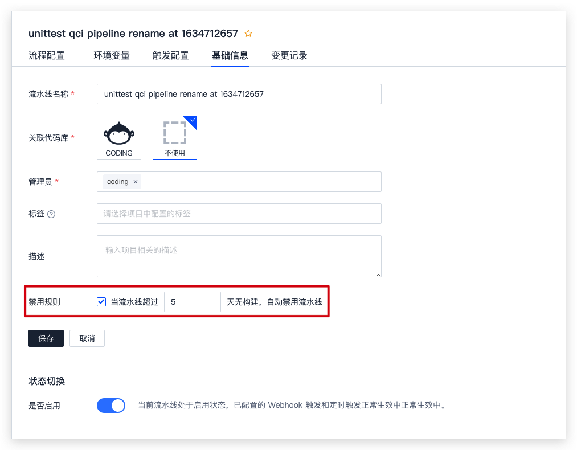Select the 基础信息 tab

[x=230, y=55]
